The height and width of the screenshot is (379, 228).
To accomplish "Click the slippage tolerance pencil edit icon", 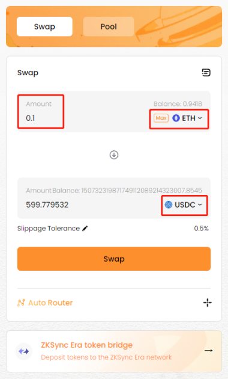I will pos(85,229).
